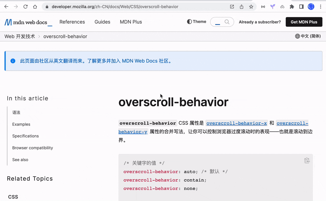Click the code line overscroll-behavior: contain;
326x201 pixels.
coord(165,180)
